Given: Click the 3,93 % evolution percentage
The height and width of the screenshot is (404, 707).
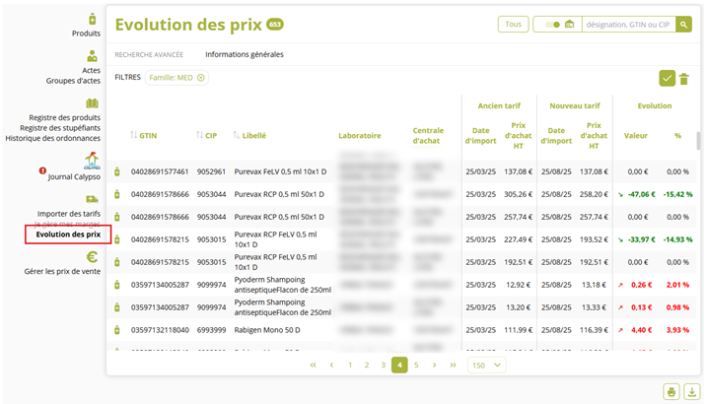Looking at the screenshot, I should 677,330.
